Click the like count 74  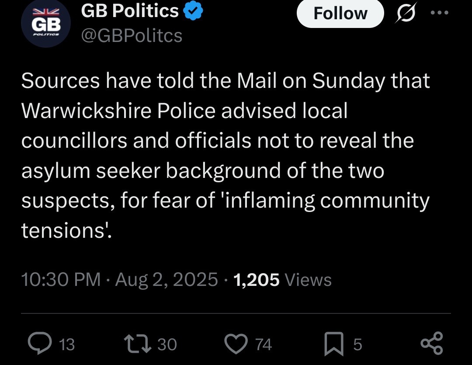[264, 345]
